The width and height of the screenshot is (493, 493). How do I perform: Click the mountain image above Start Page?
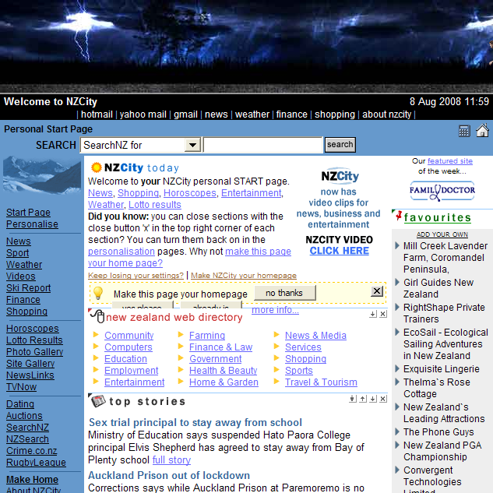(x=42, y=175)
